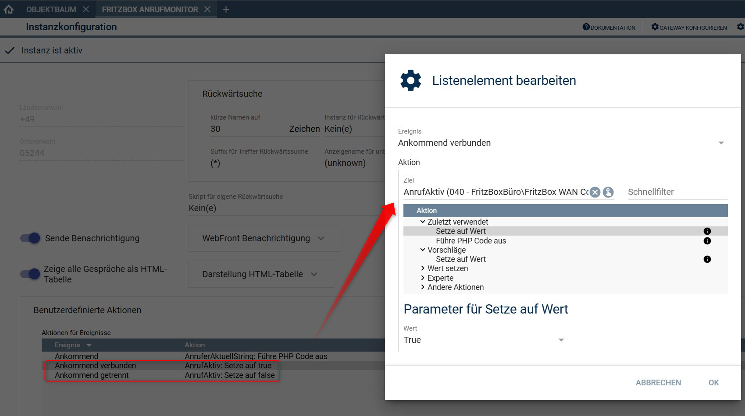Toggle the Sende Benachrichtigung switch

[30, 238]
